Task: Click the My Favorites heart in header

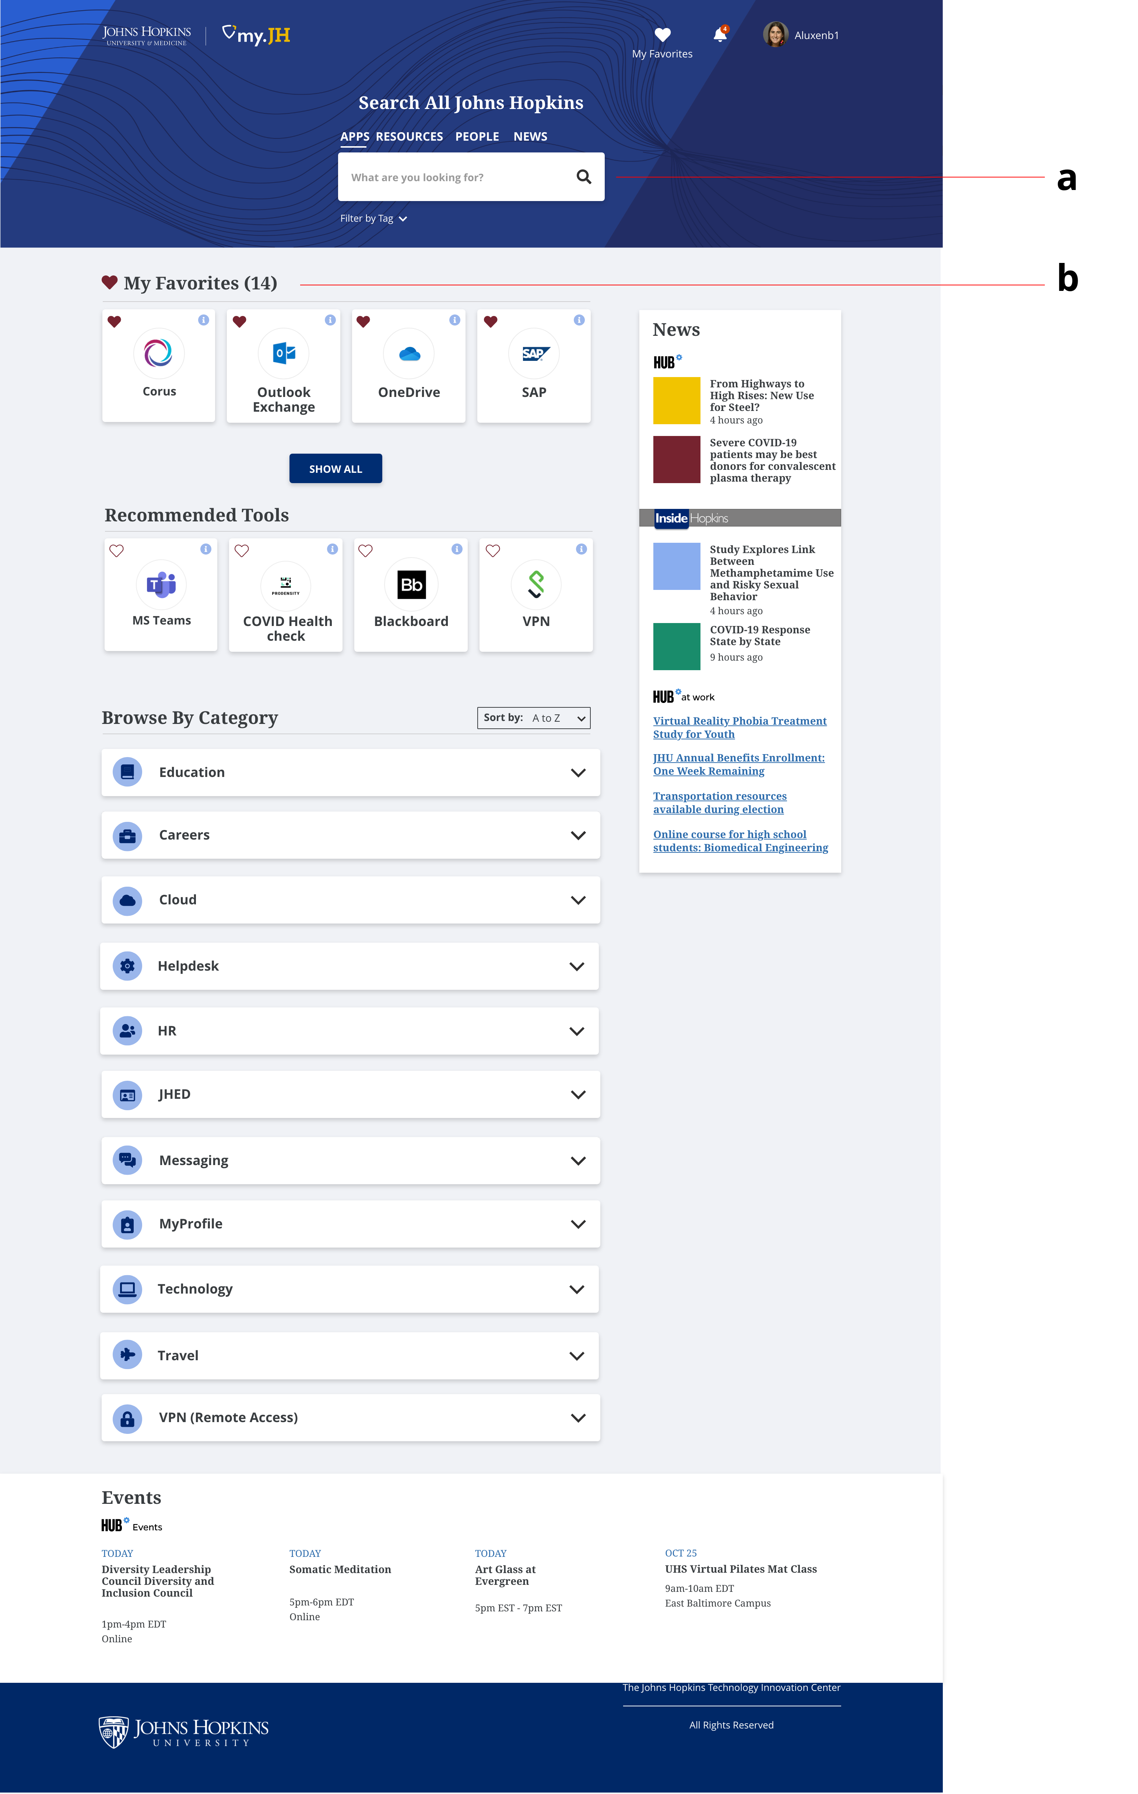Action: click(x=663, y=34)
